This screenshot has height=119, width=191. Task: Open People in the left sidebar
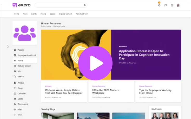coord(21,50)
